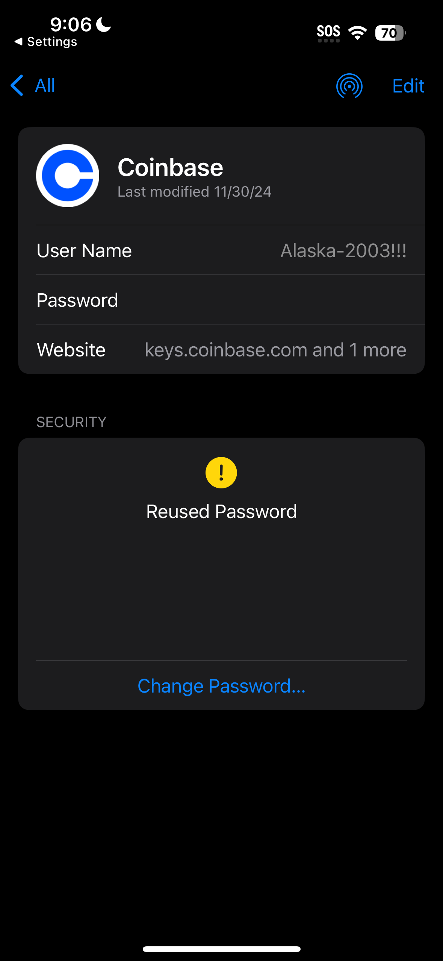The width and height of the screenshot is (443, 961).
Task: Select the User Name label
Action: click(84, 250)
